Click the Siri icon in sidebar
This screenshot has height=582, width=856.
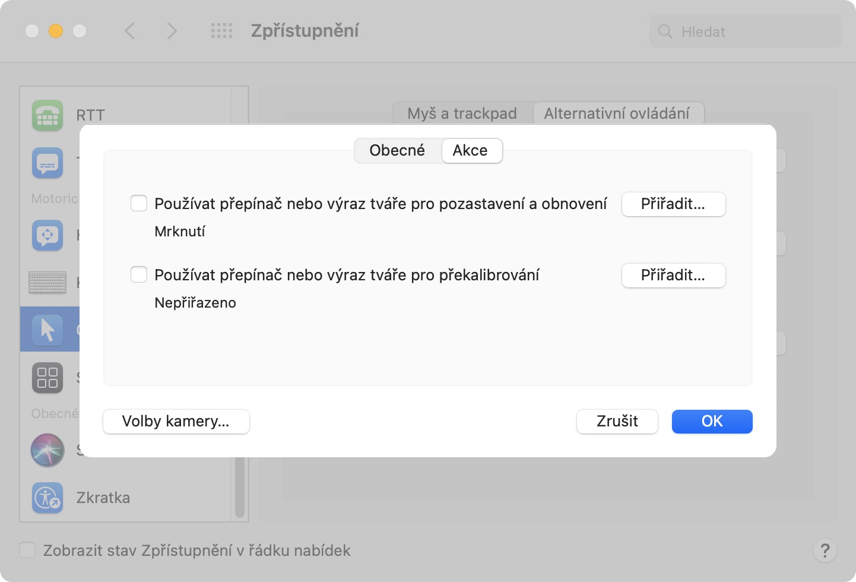point(47,450)
